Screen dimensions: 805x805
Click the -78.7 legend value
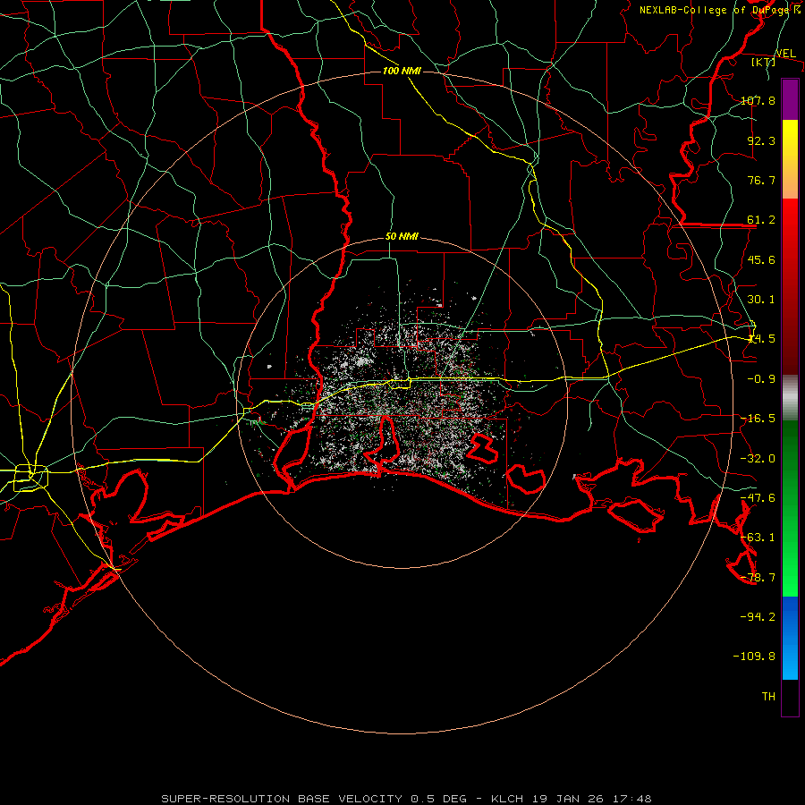tap(758, 578)
